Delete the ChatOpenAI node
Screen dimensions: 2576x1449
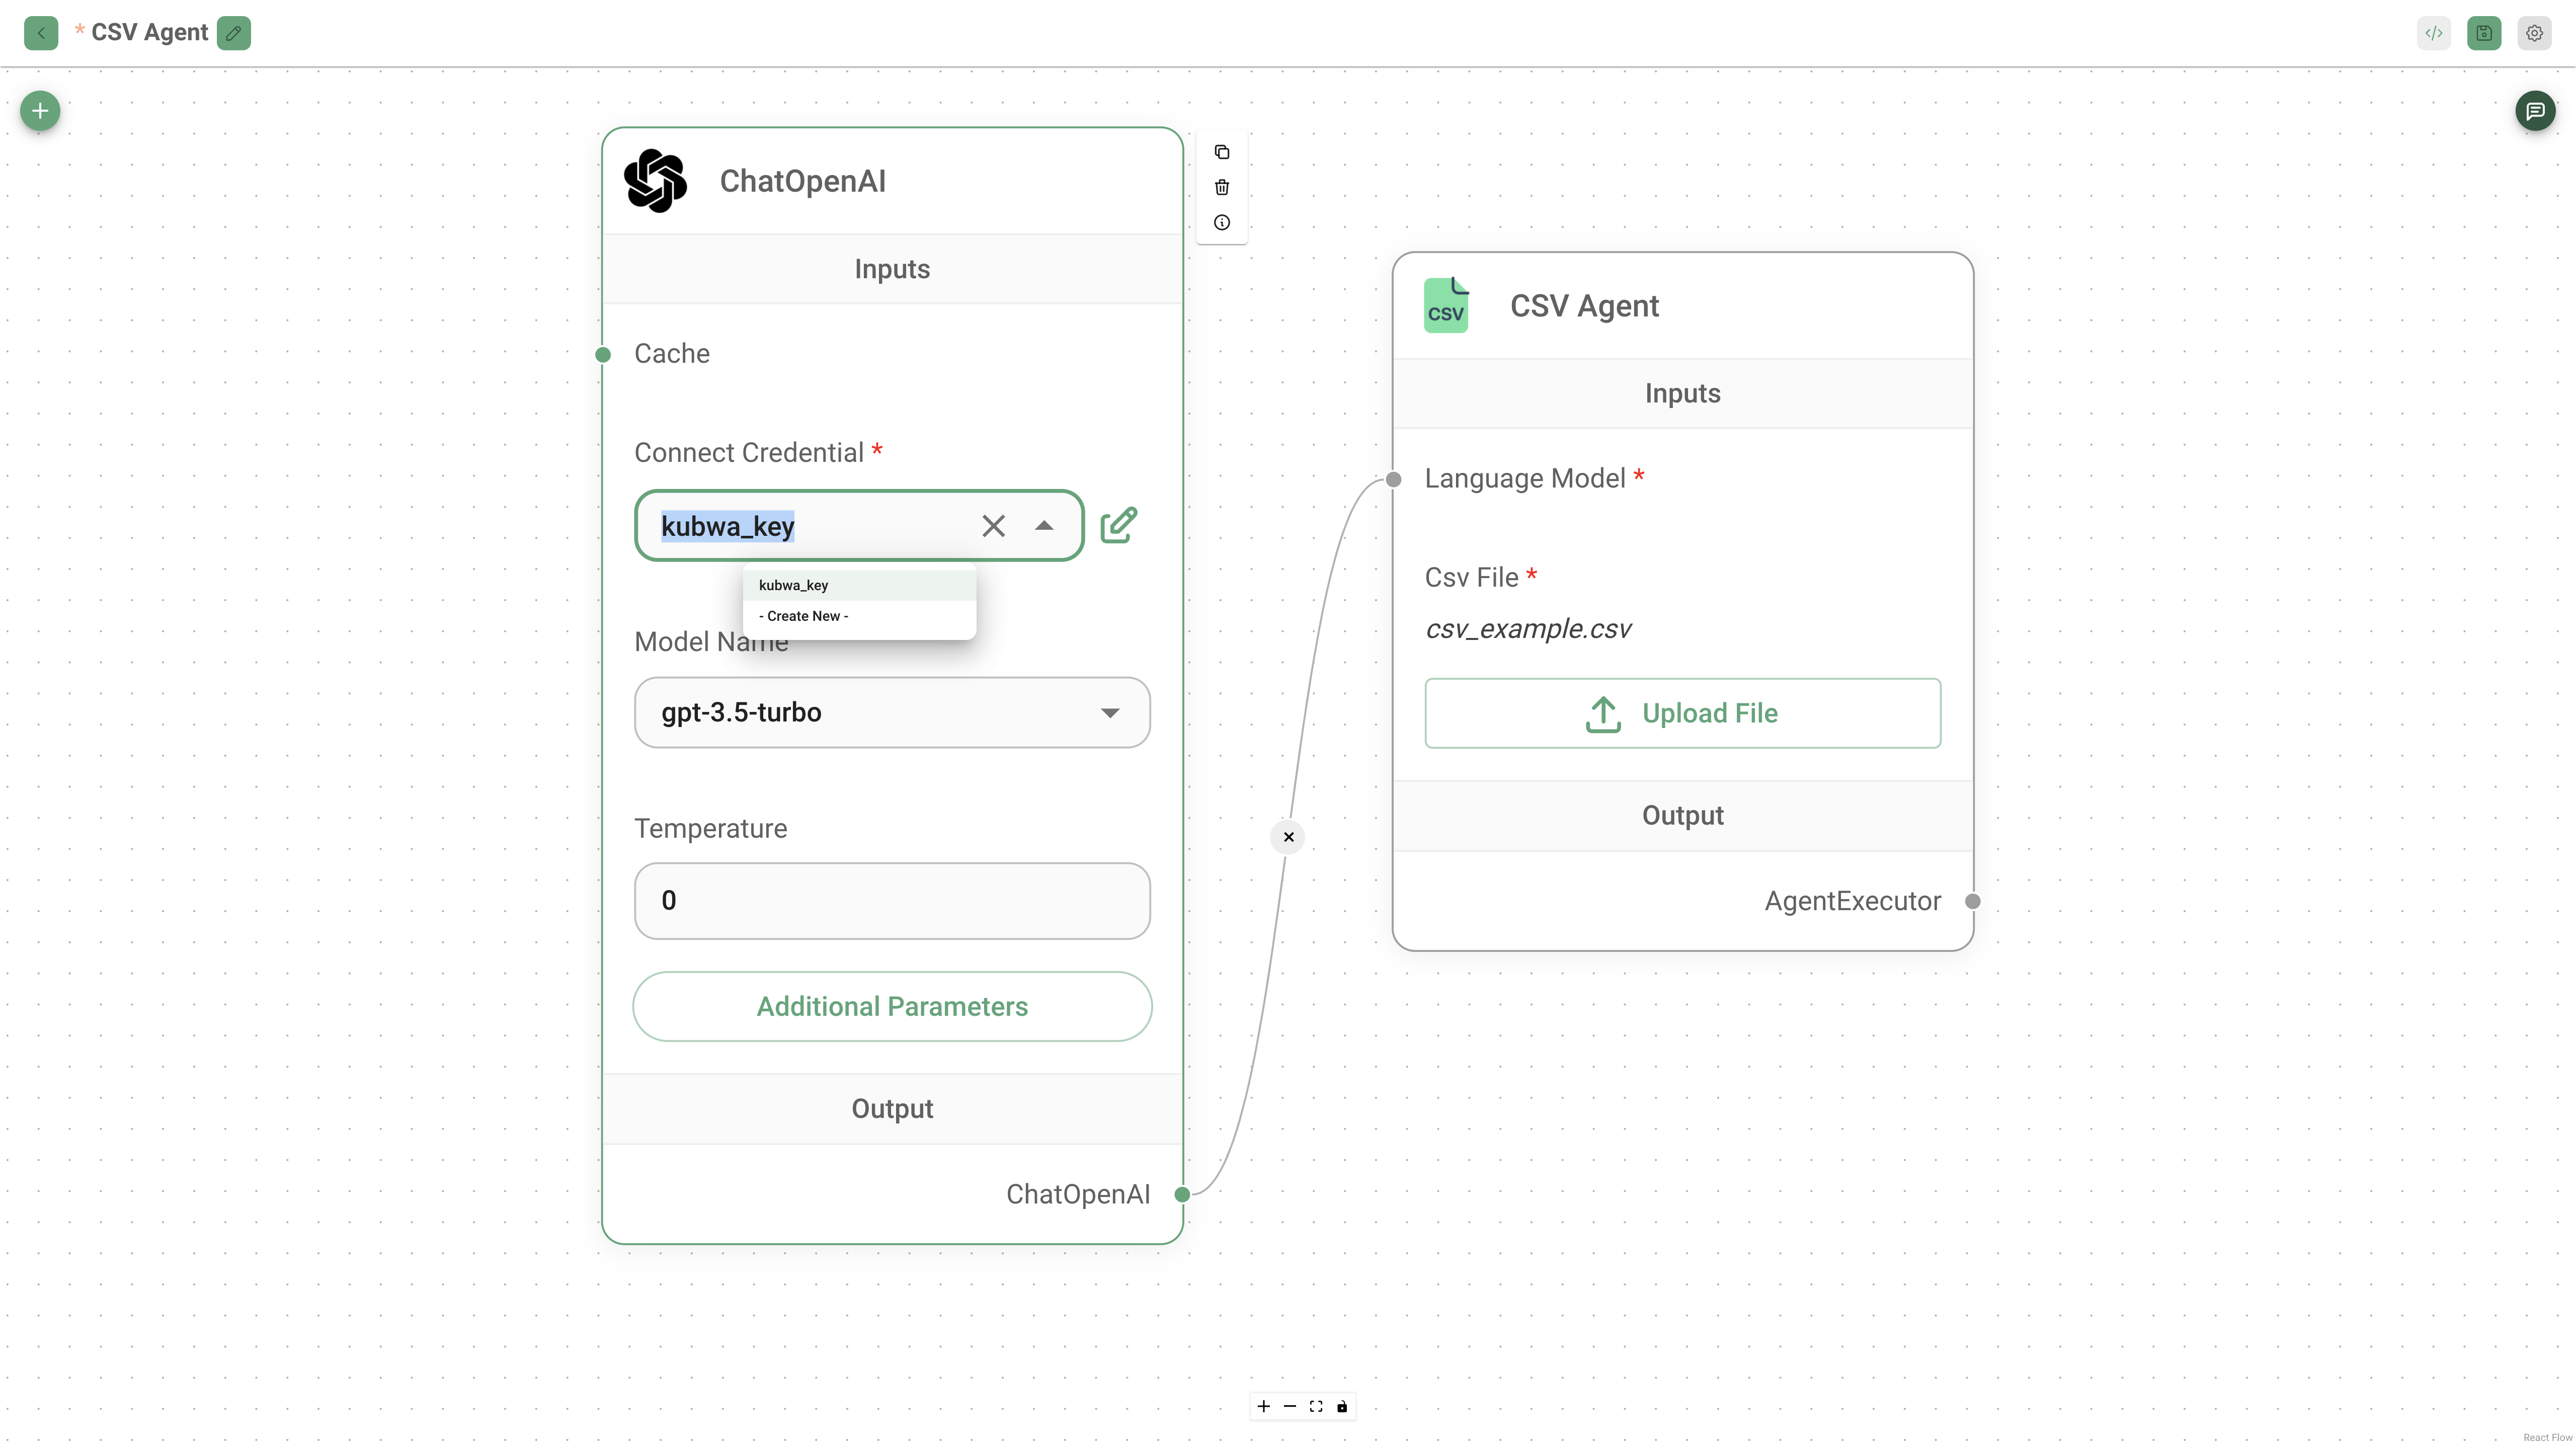[1222, 187]
